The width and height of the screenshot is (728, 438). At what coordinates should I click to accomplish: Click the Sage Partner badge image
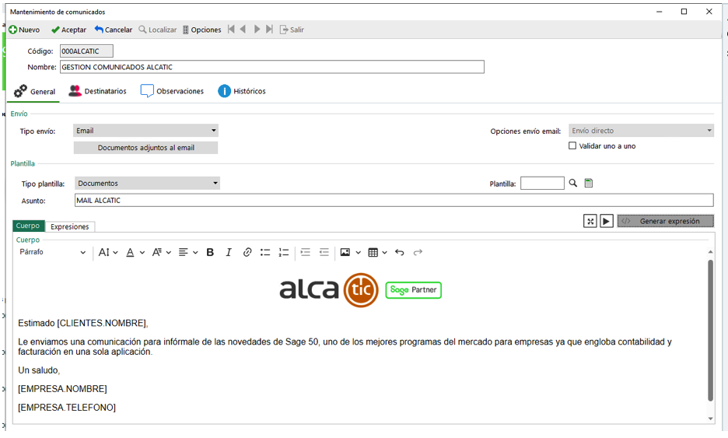413,290
